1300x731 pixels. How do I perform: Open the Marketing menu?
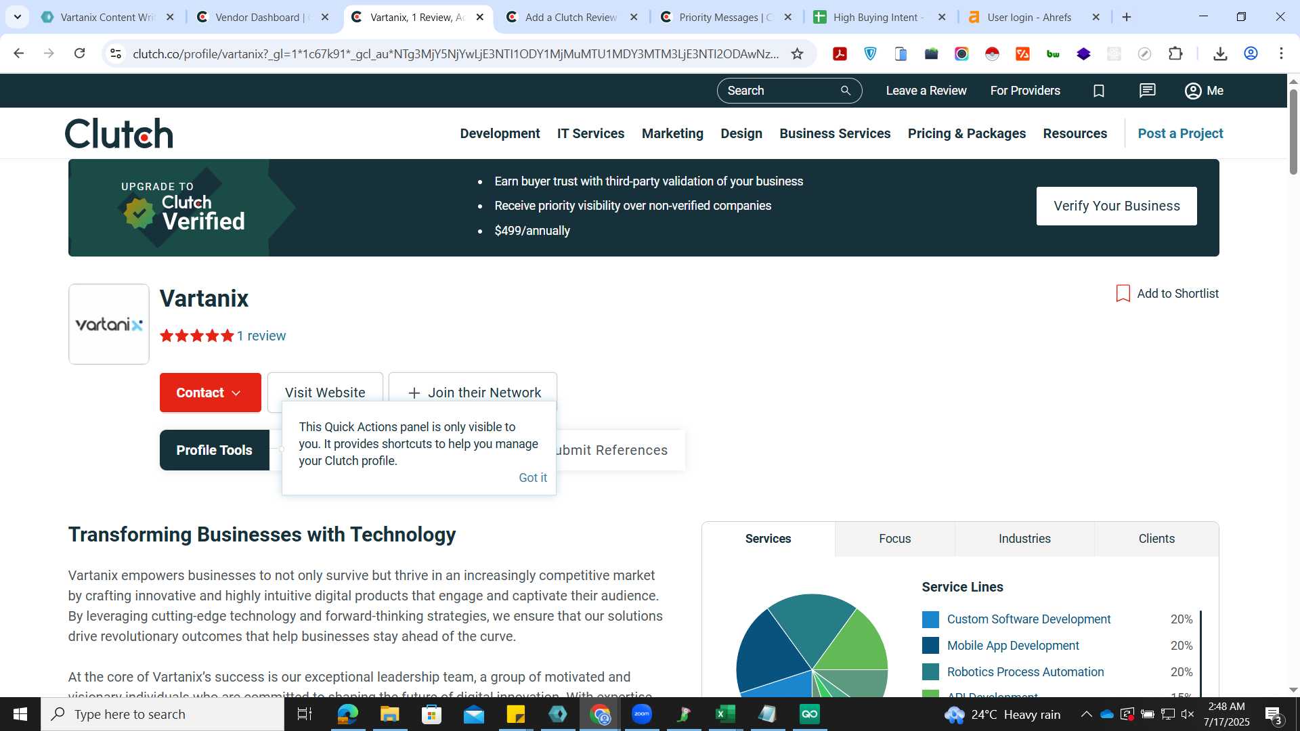coord(672,133)
